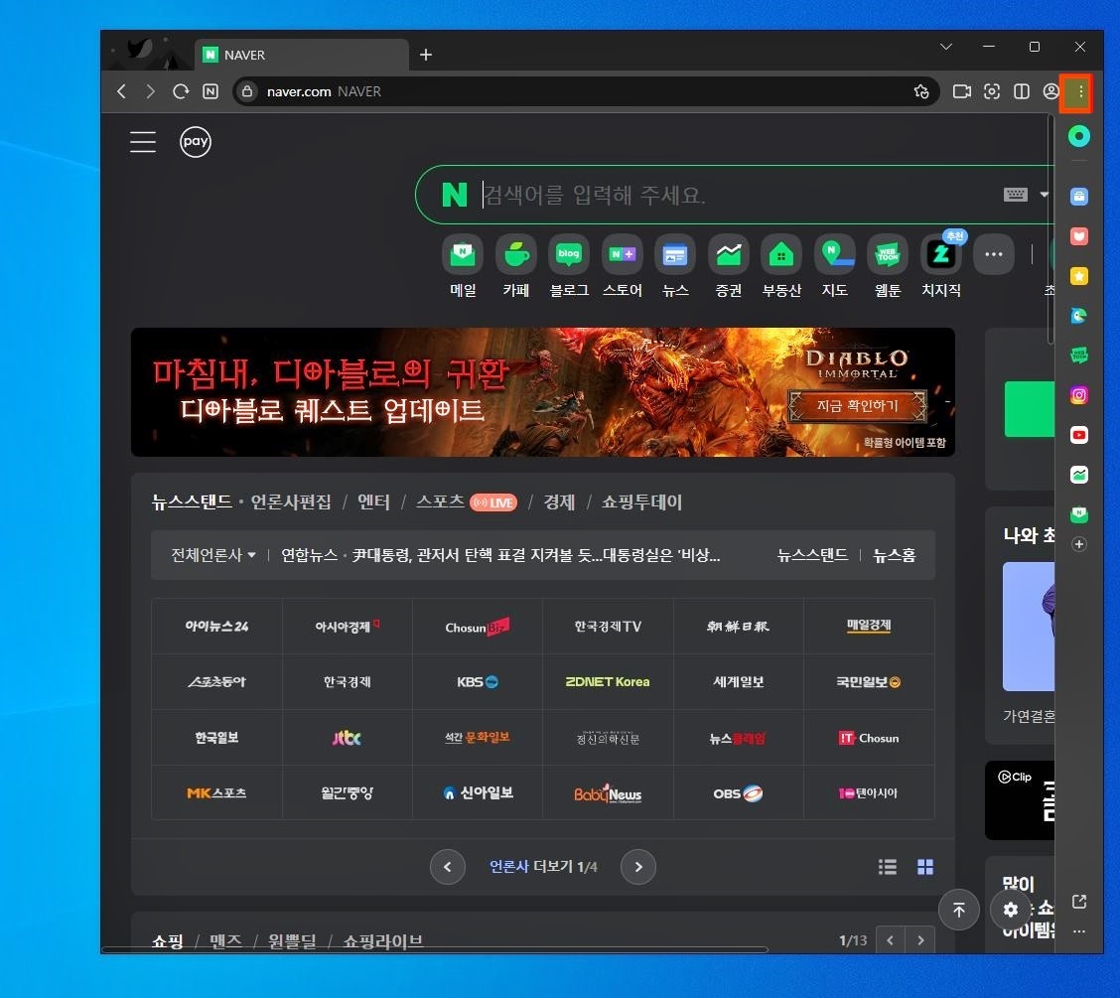Open 메일 shortcut icon
1120x998 pixels.
pyautogui.click(x=463, y=254)
